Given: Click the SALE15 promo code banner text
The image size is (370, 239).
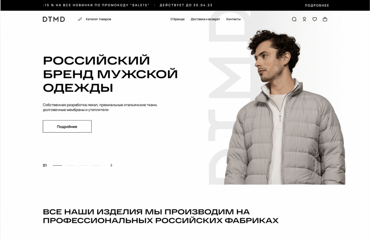Looking at the screenshot, I should [x=96, y=5].
